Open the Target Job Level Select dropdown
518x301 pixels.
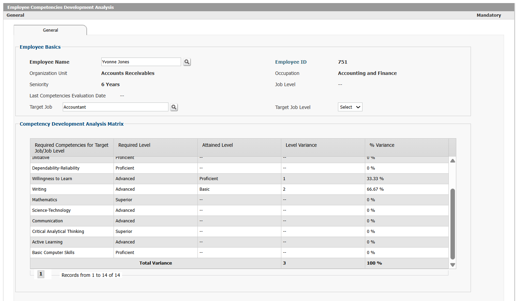click(x=350, y=107)
